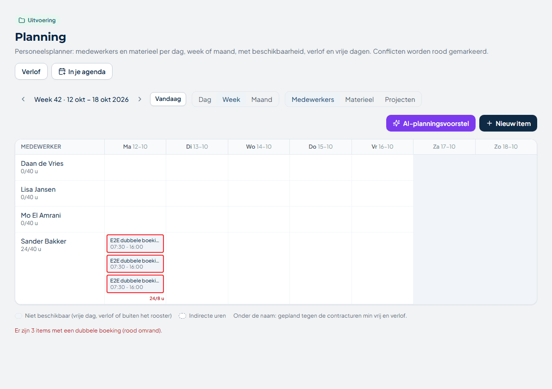Switch to Maand view
The image size is (552, 389).
(x=262, y=100)
